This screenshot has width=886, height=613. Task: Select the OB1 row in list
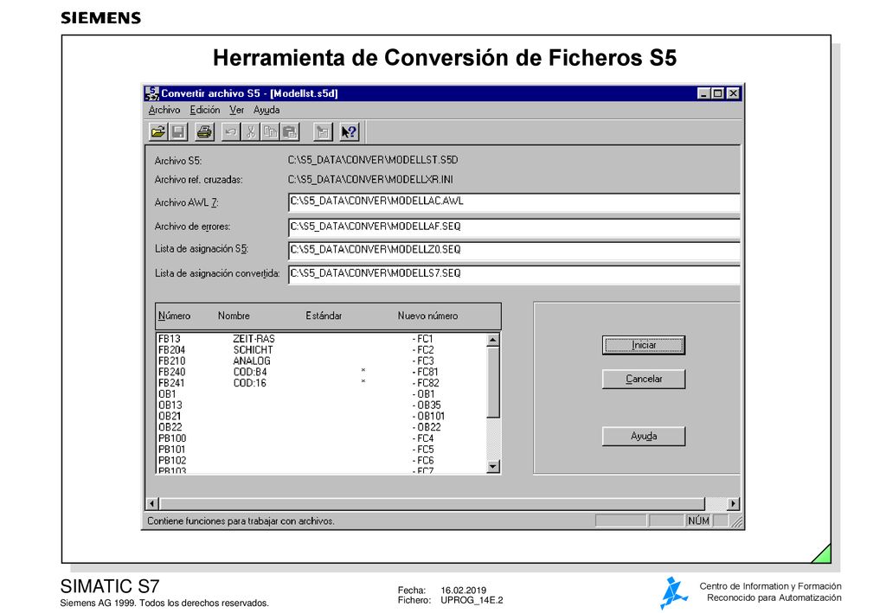coord(321,394)
